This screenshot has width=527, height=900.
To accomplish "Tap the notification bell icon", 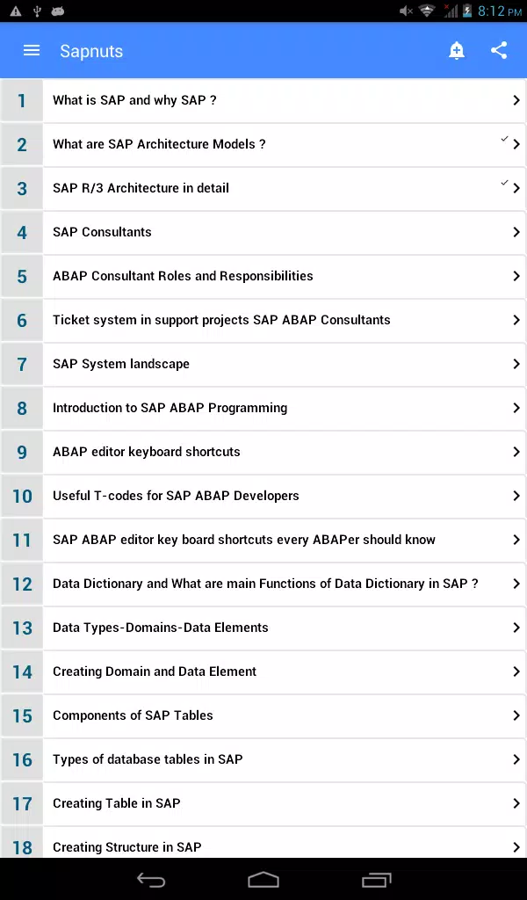I will coord(457,50).
